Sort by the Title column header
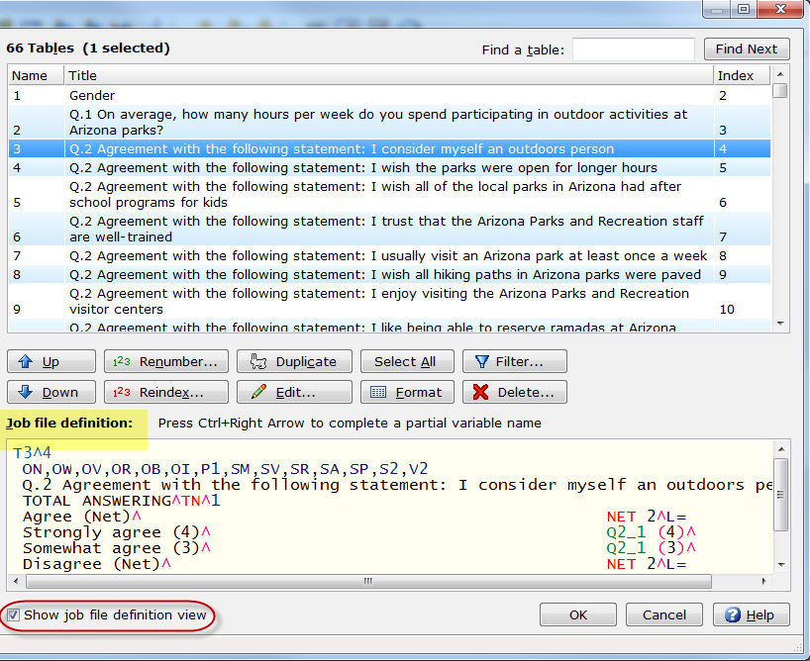 click(x=388, y=75)
